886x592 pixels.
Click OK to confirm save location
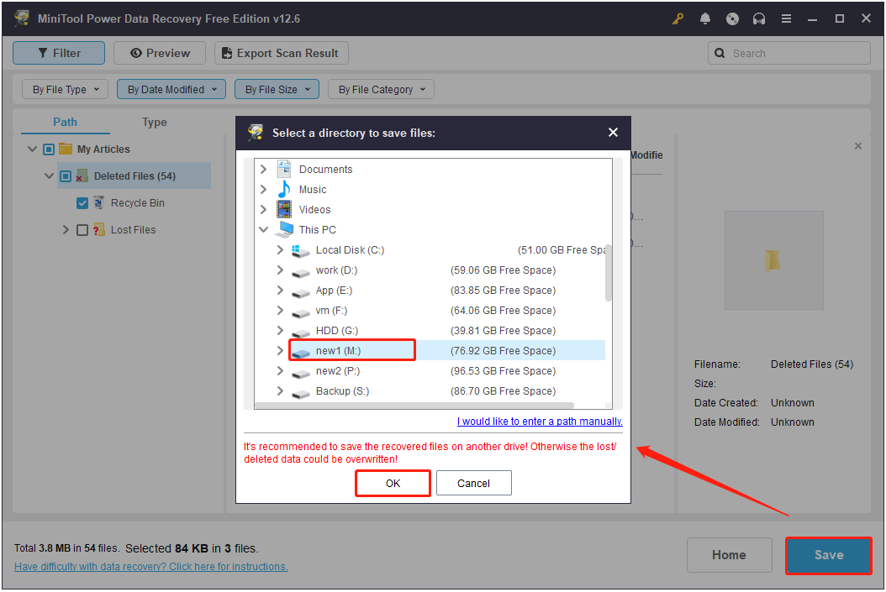pyautogui.click(x=393, y=483)
